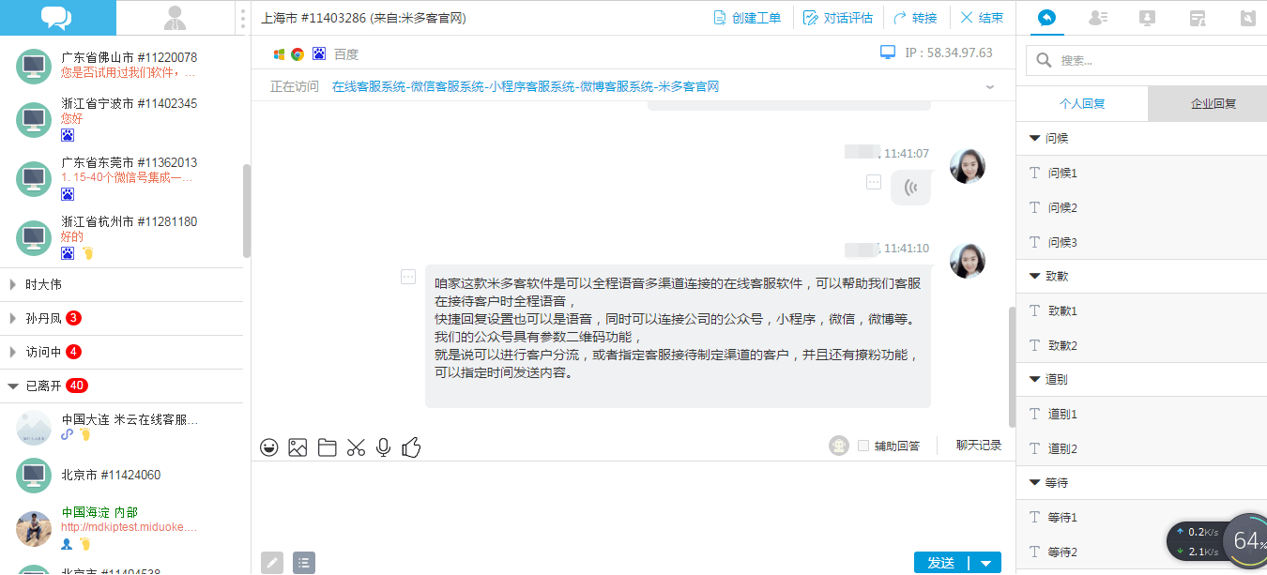Click the chat history scrollbar
Screen dimensions: 1267x575
coord(1012,367)
